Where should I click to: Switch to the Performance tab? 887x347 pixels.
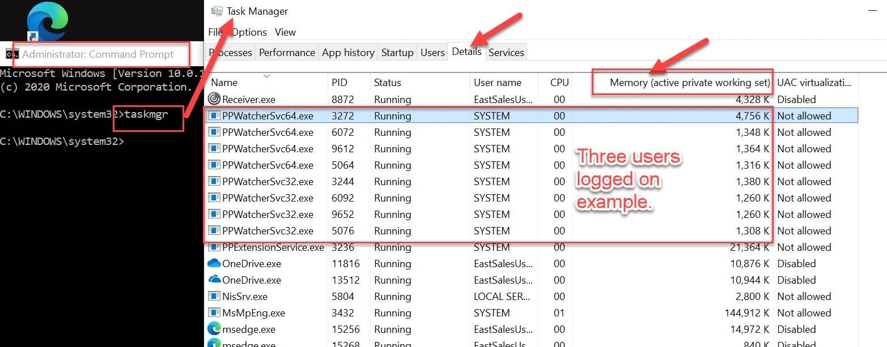coord(287,53)
